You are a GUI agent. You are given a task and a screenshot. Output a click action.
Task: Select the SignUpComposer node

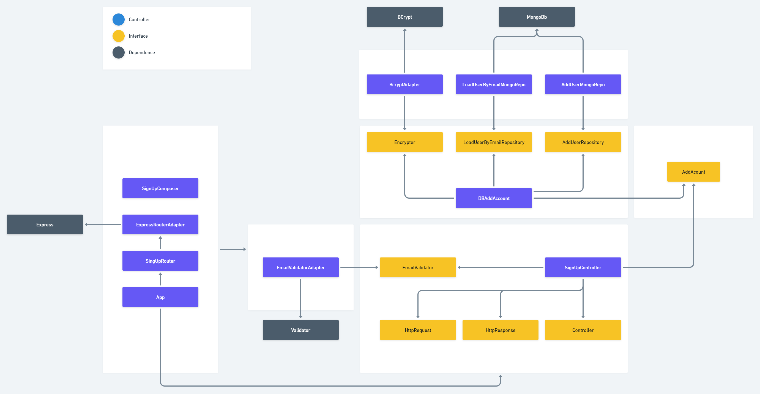(160, 188)
